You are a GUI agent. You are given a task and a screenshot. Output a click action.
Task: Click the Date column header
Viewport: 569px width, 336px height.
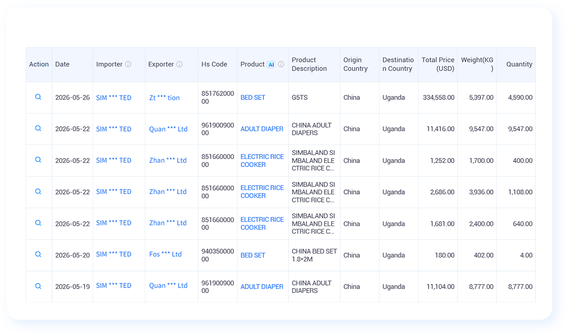[63, 64]
